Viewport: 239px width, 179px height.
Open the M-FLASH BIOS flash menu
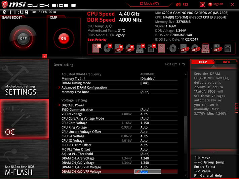point(25,159)
